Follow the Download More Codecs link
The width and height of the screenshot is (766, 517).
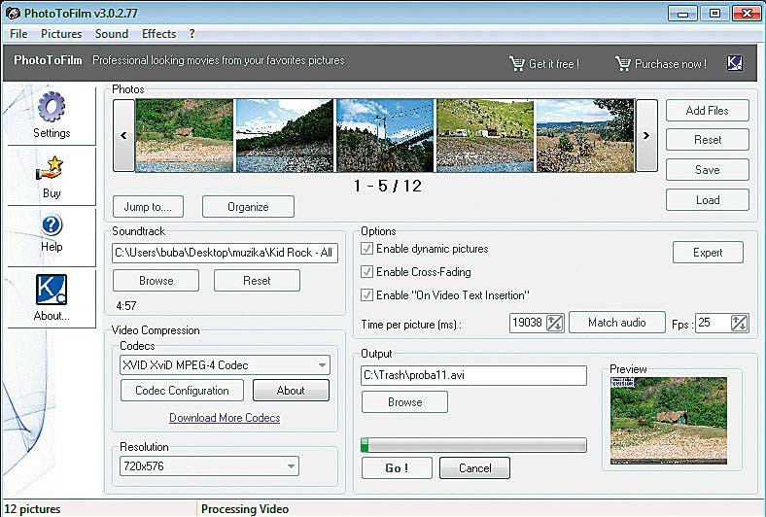225,418
